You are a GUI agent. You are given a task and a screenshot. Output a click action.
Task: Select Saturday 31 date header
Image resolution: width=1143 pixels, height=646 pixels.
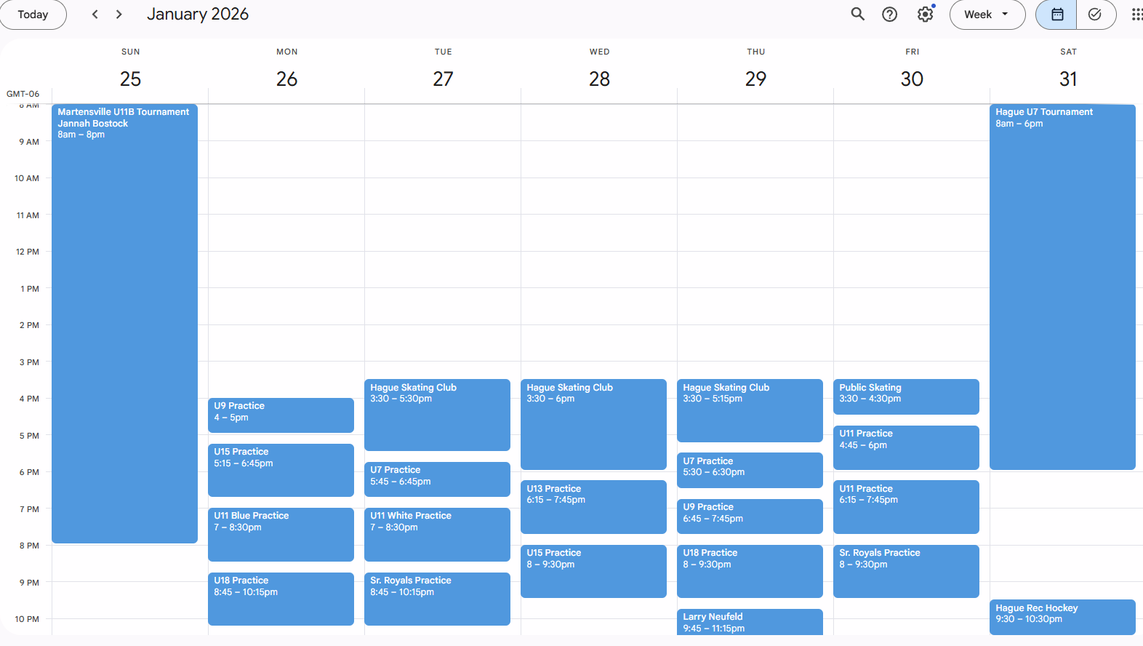pos(1067,79)
